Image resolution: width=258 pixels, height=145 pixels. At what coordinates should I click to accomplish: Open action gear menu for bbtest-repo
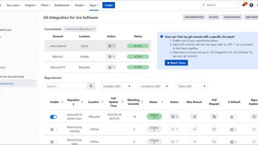174,116
